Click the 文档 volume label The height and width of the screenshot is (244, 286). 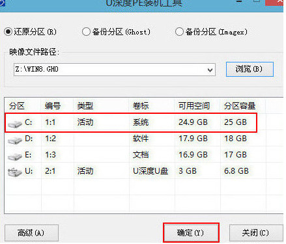pos(141,155)
